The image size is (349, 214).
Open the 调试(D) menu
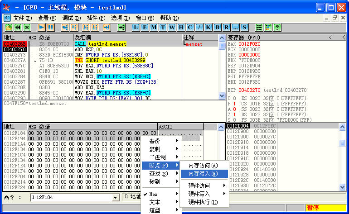click(x=72, y=18)
